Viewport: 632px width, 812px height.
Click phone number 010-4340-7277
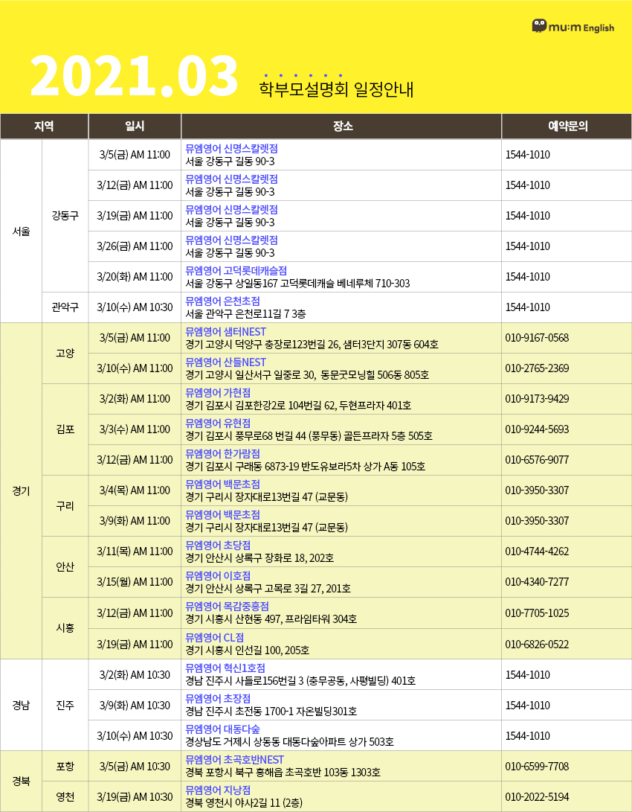coord(537,581)
